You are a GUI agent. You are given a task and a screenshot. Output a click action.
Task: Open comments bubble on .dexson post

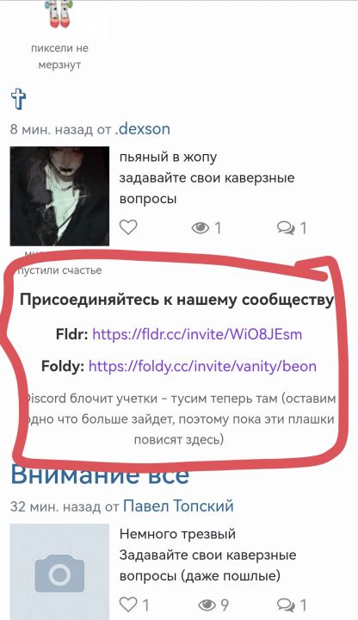(286, 227)
